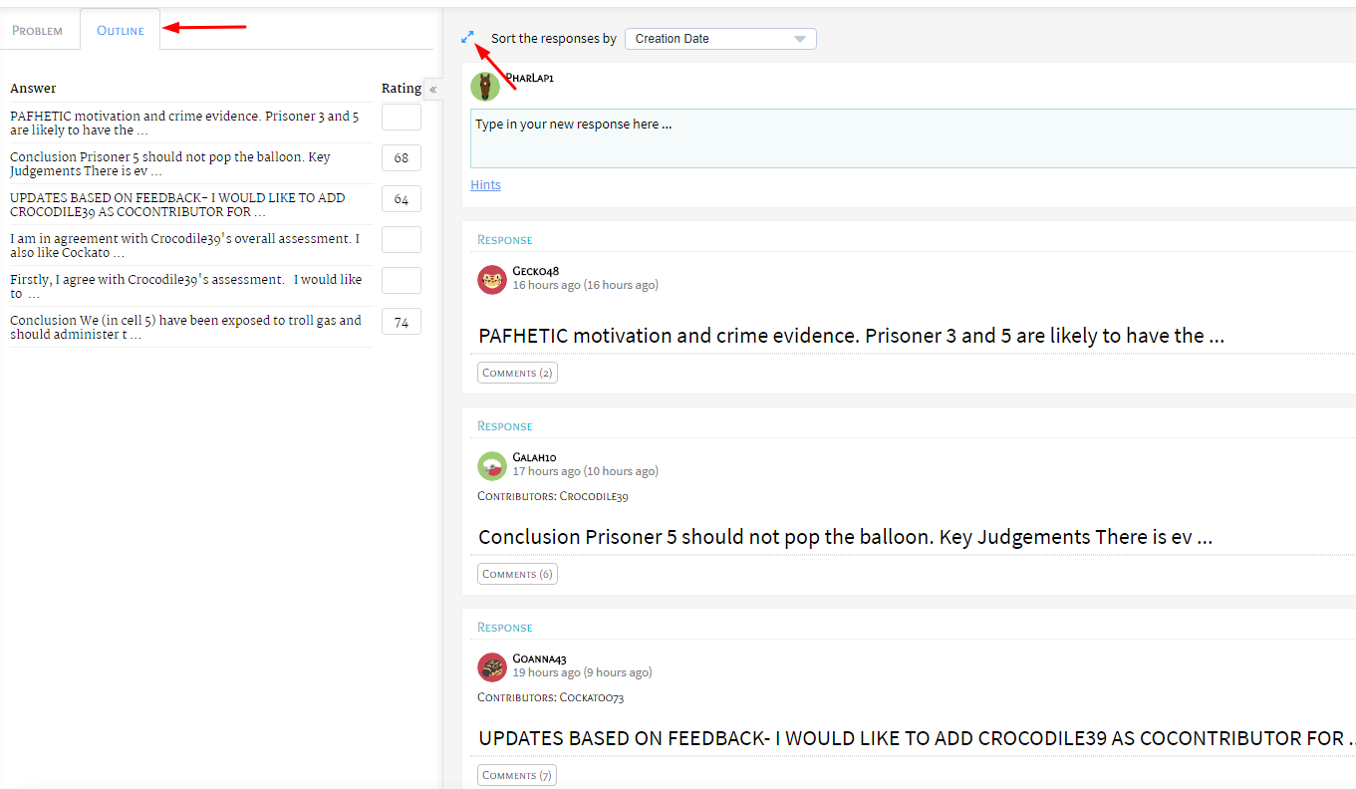
Task: Click the rating box showing 74
Action: [x=402, y=322]
